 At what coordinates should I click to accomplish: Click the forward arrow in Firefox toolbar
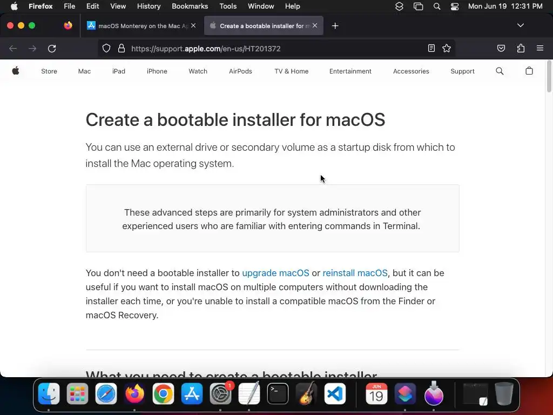32,48
